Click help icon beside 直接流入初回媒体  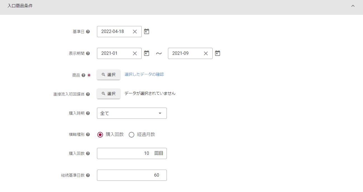(88, 94)
